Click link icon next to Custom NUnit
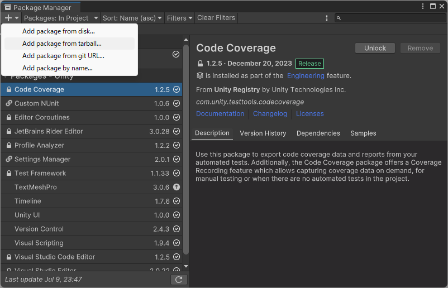The height and width of the screenshot is (288, 448). pyautogui.click(x=9, y=103)
